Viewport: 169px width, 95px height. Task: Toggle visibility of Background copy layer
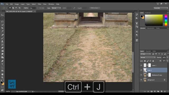click(x=141, y=75)
